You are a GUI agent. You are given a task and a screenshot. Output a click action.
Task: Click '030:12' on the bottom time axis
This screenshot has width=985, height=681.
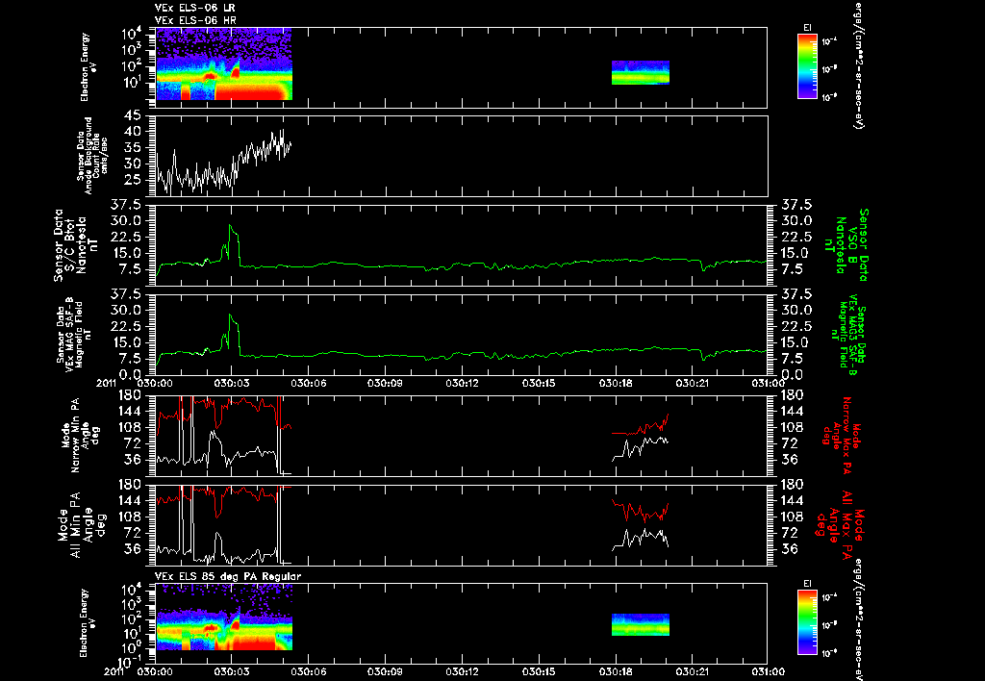[463, 671]
